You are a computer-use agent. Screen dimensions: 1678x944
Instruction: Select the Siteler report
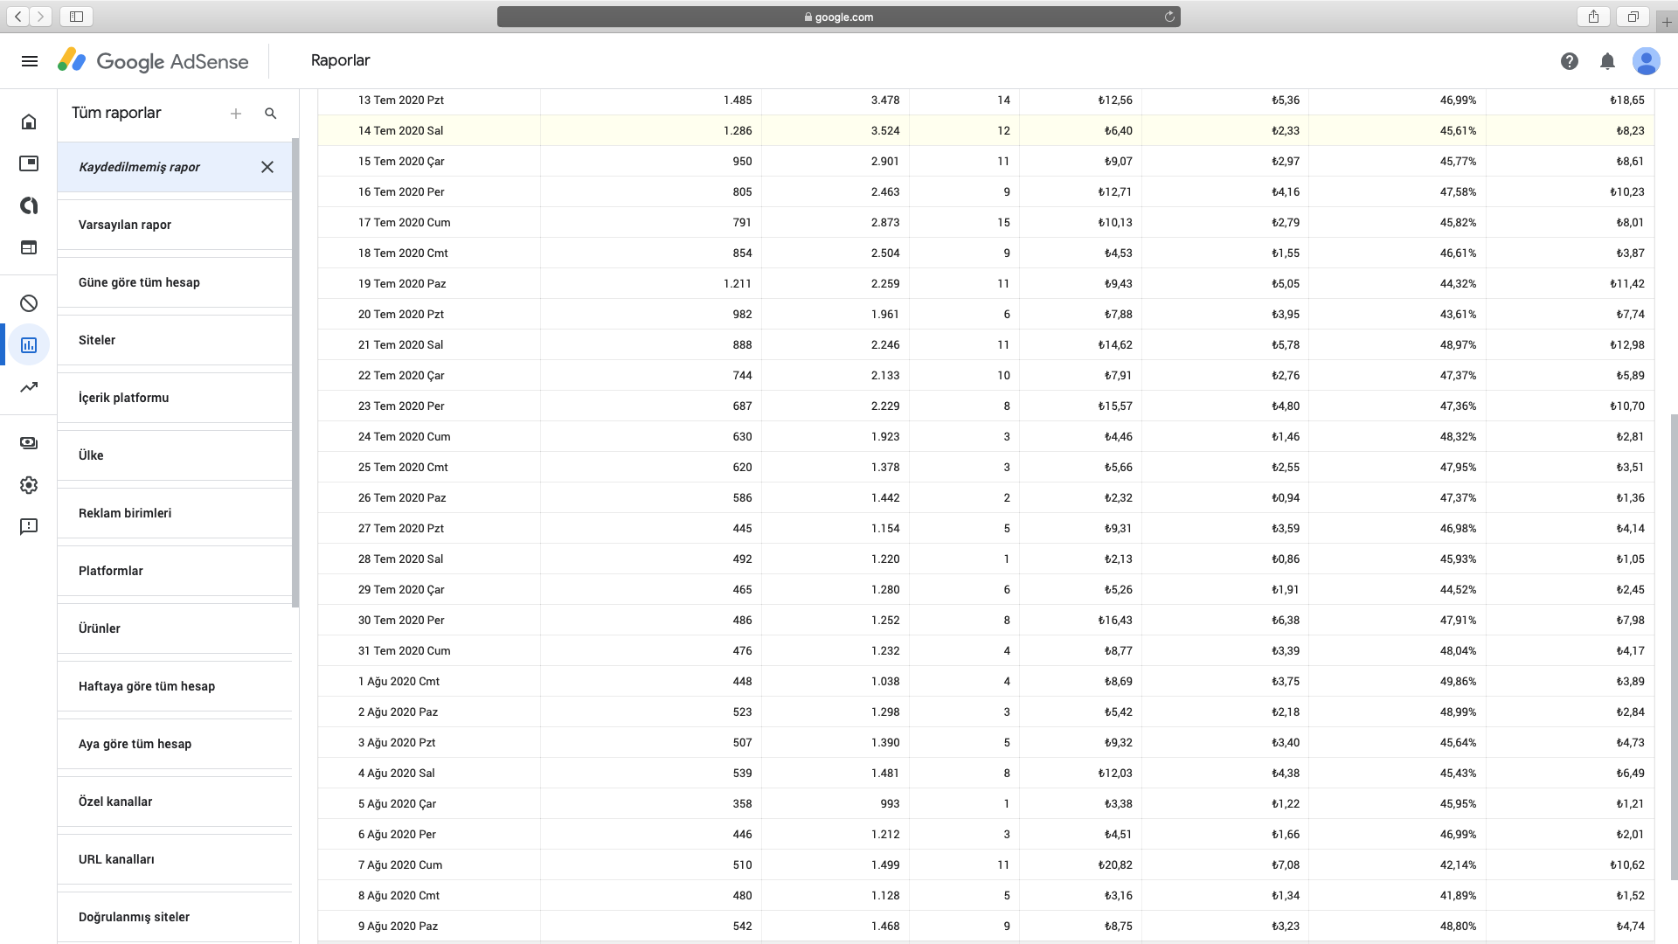click(x=97, y=340)
